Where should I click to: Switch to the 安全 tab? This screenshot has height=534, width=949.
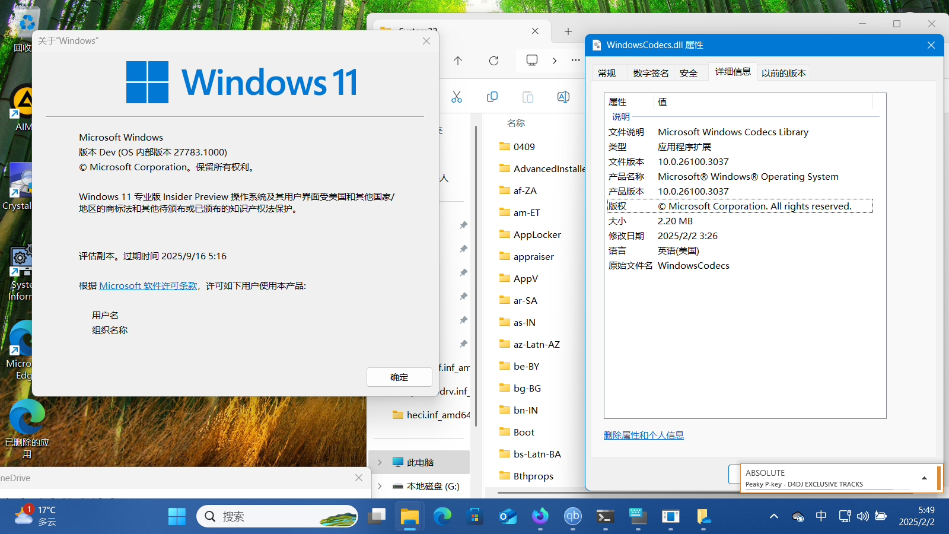(689, 73)
